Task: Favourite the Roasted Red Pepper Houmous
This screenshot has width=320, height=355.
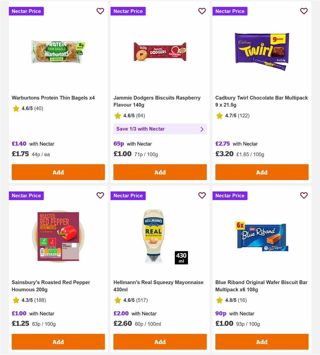Action: 100,196
